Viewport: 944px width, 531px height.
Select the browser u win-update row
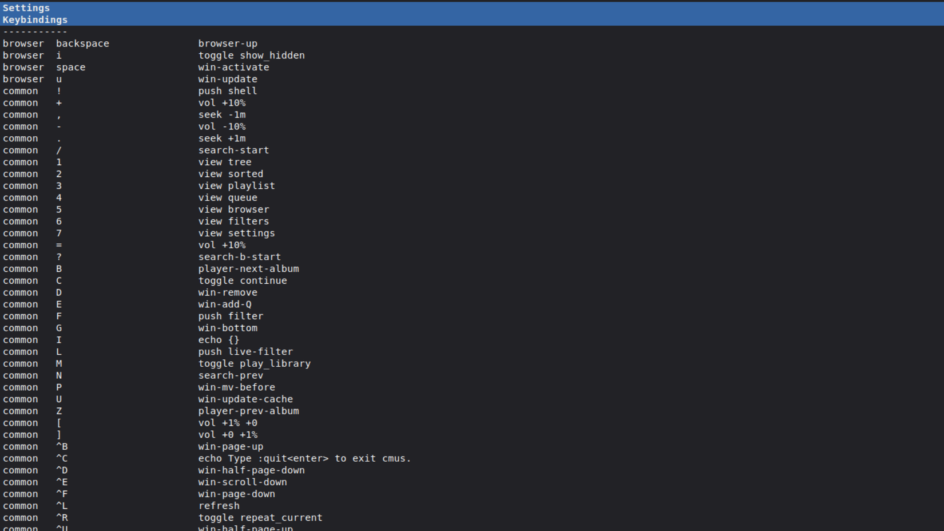[x=472, y=79]
